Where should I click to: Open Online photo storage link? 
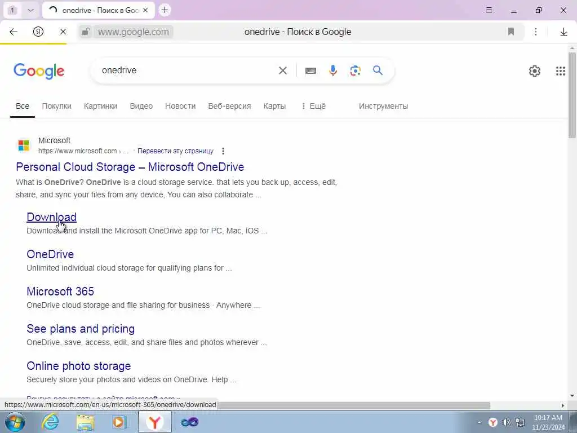(x=79, y=365)
